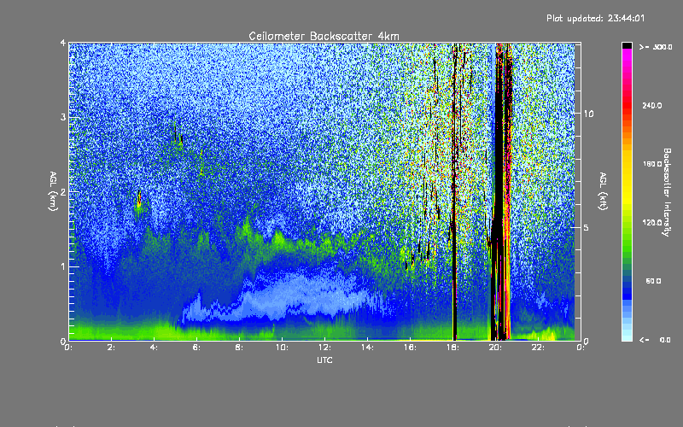Click the '1' label on the km axis
The height and width of the screenshot is (427, 683).
click(63, 266)
